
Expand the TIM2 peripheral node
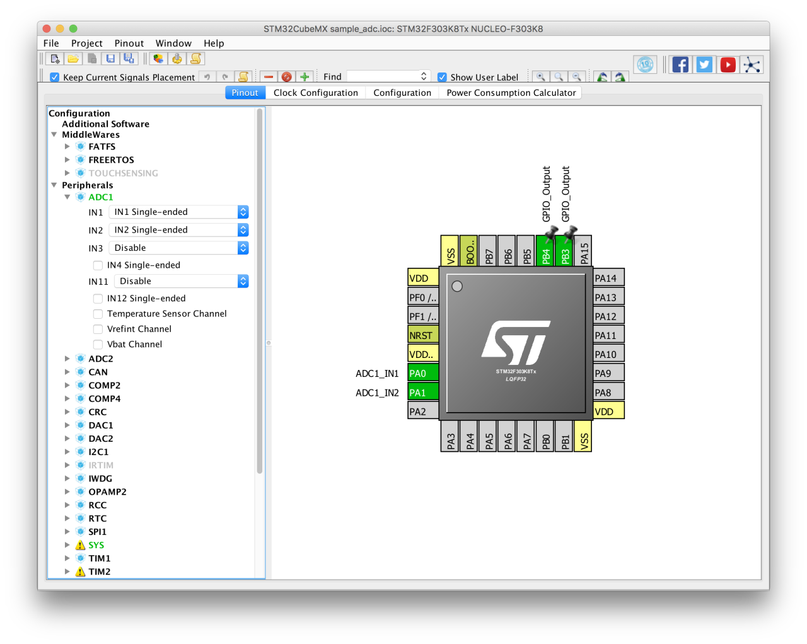point(67,572)
